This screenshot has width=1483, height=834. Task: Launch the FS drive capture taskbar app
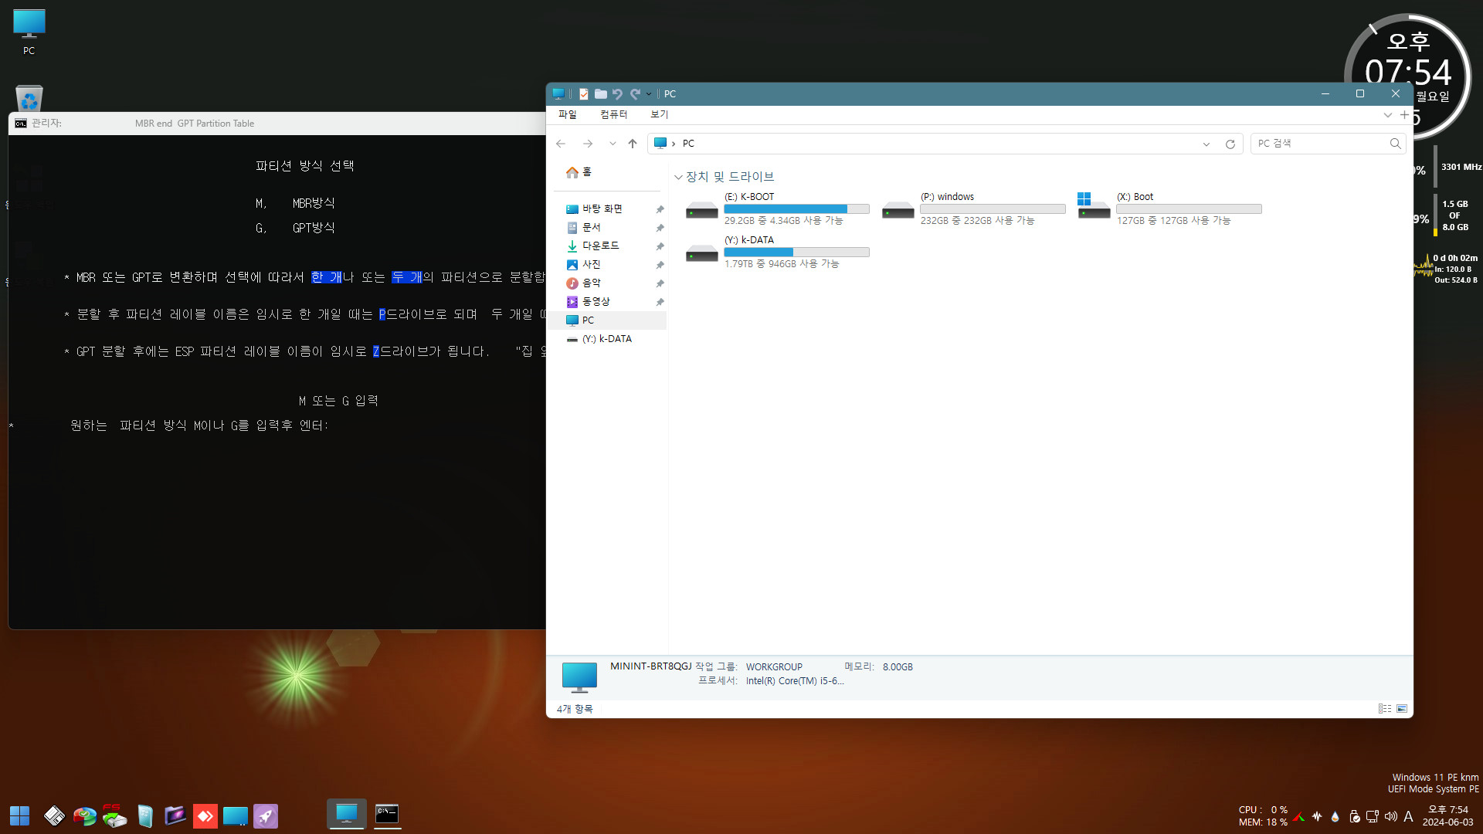tap(114, 815)
